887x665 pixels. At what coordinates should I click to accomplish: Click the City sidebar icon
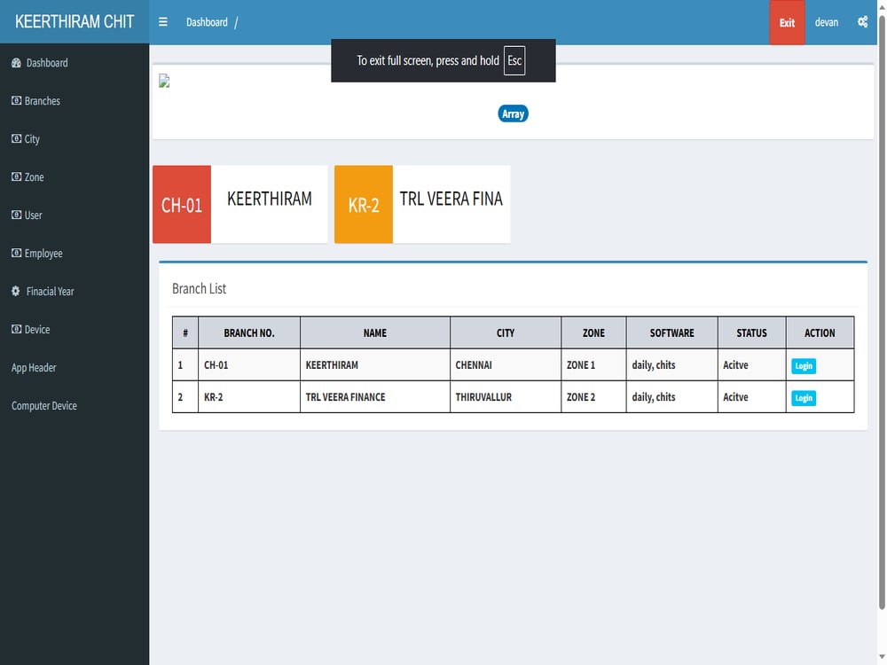click(16, 138)
